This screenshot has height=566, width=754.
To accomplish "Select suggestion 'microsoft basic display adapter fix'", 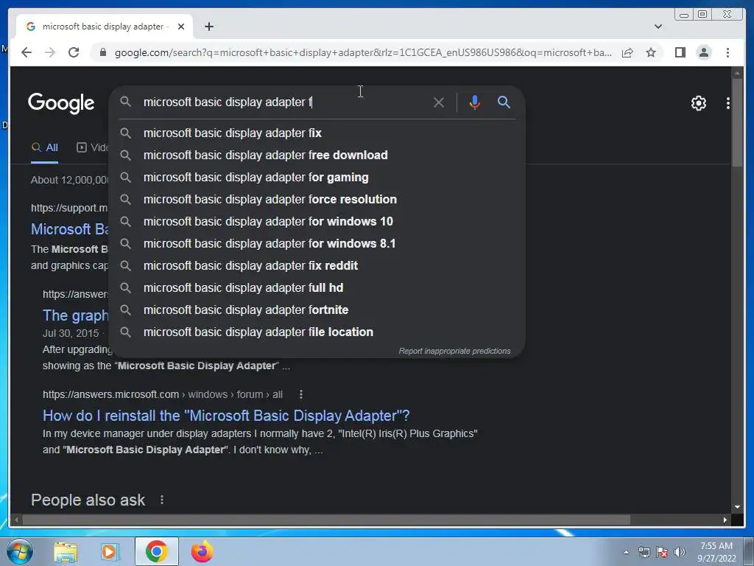I will coord(317,133).
